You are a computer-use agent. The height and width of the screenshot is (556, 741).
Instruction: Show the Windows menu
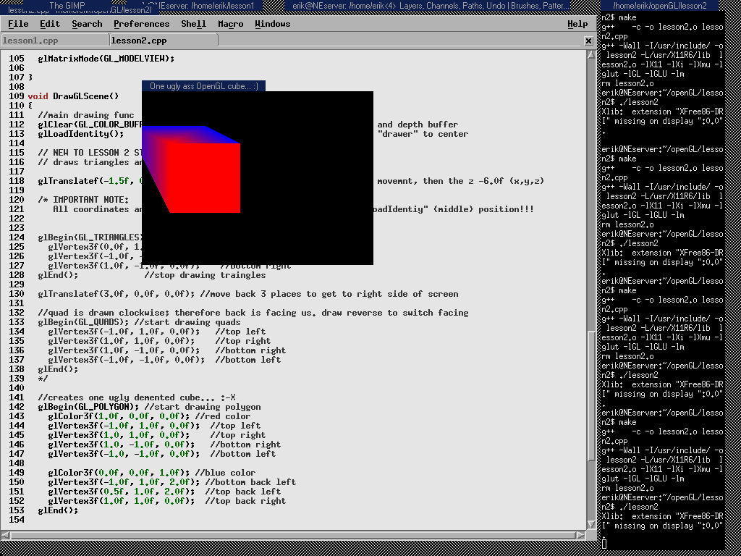pyautogui.click(x=272, y=24)
